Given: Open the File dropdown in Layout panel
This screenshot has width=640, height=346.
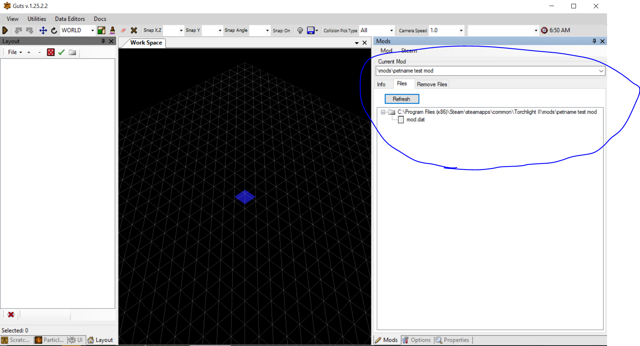Looking at the screenshot, I should pos(15,52).
